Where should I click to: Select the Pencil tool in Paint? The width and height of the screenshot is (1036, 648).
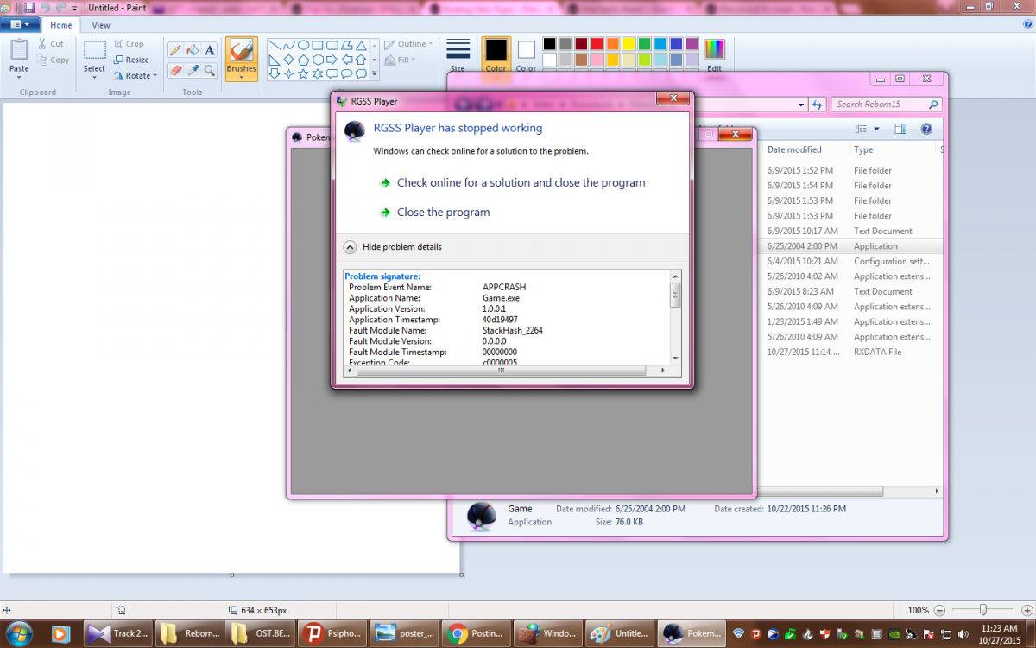175,51
